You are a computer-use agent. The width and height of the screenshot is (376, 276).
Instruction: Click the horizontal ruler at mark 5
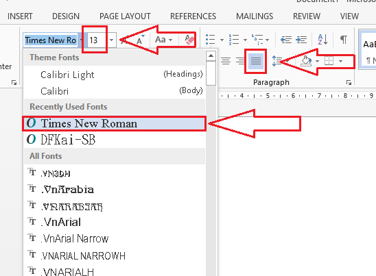268,96
